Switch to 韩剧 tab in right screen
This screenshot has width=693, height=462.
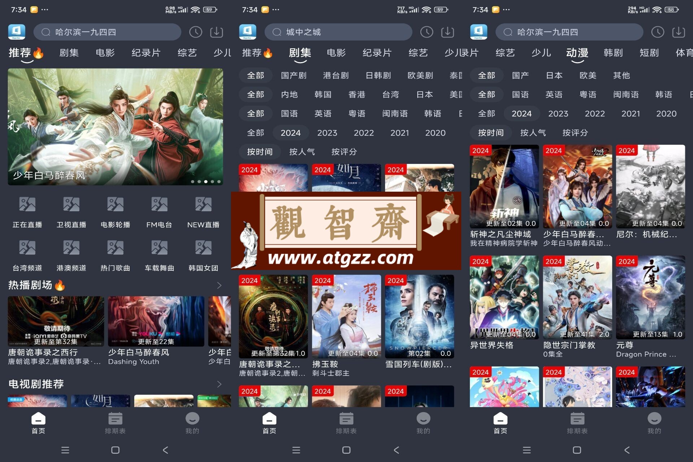613,53
